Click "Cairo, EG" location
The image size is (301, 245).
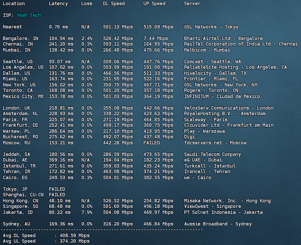15,178
